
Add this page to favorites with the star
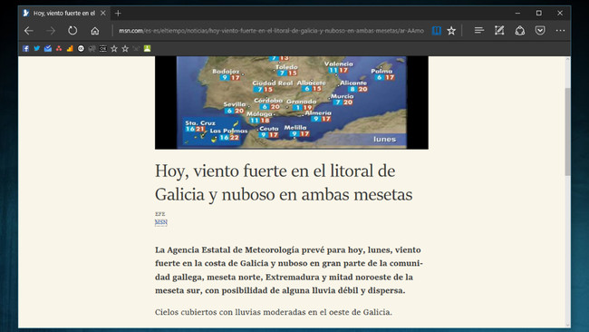(451, 31)
